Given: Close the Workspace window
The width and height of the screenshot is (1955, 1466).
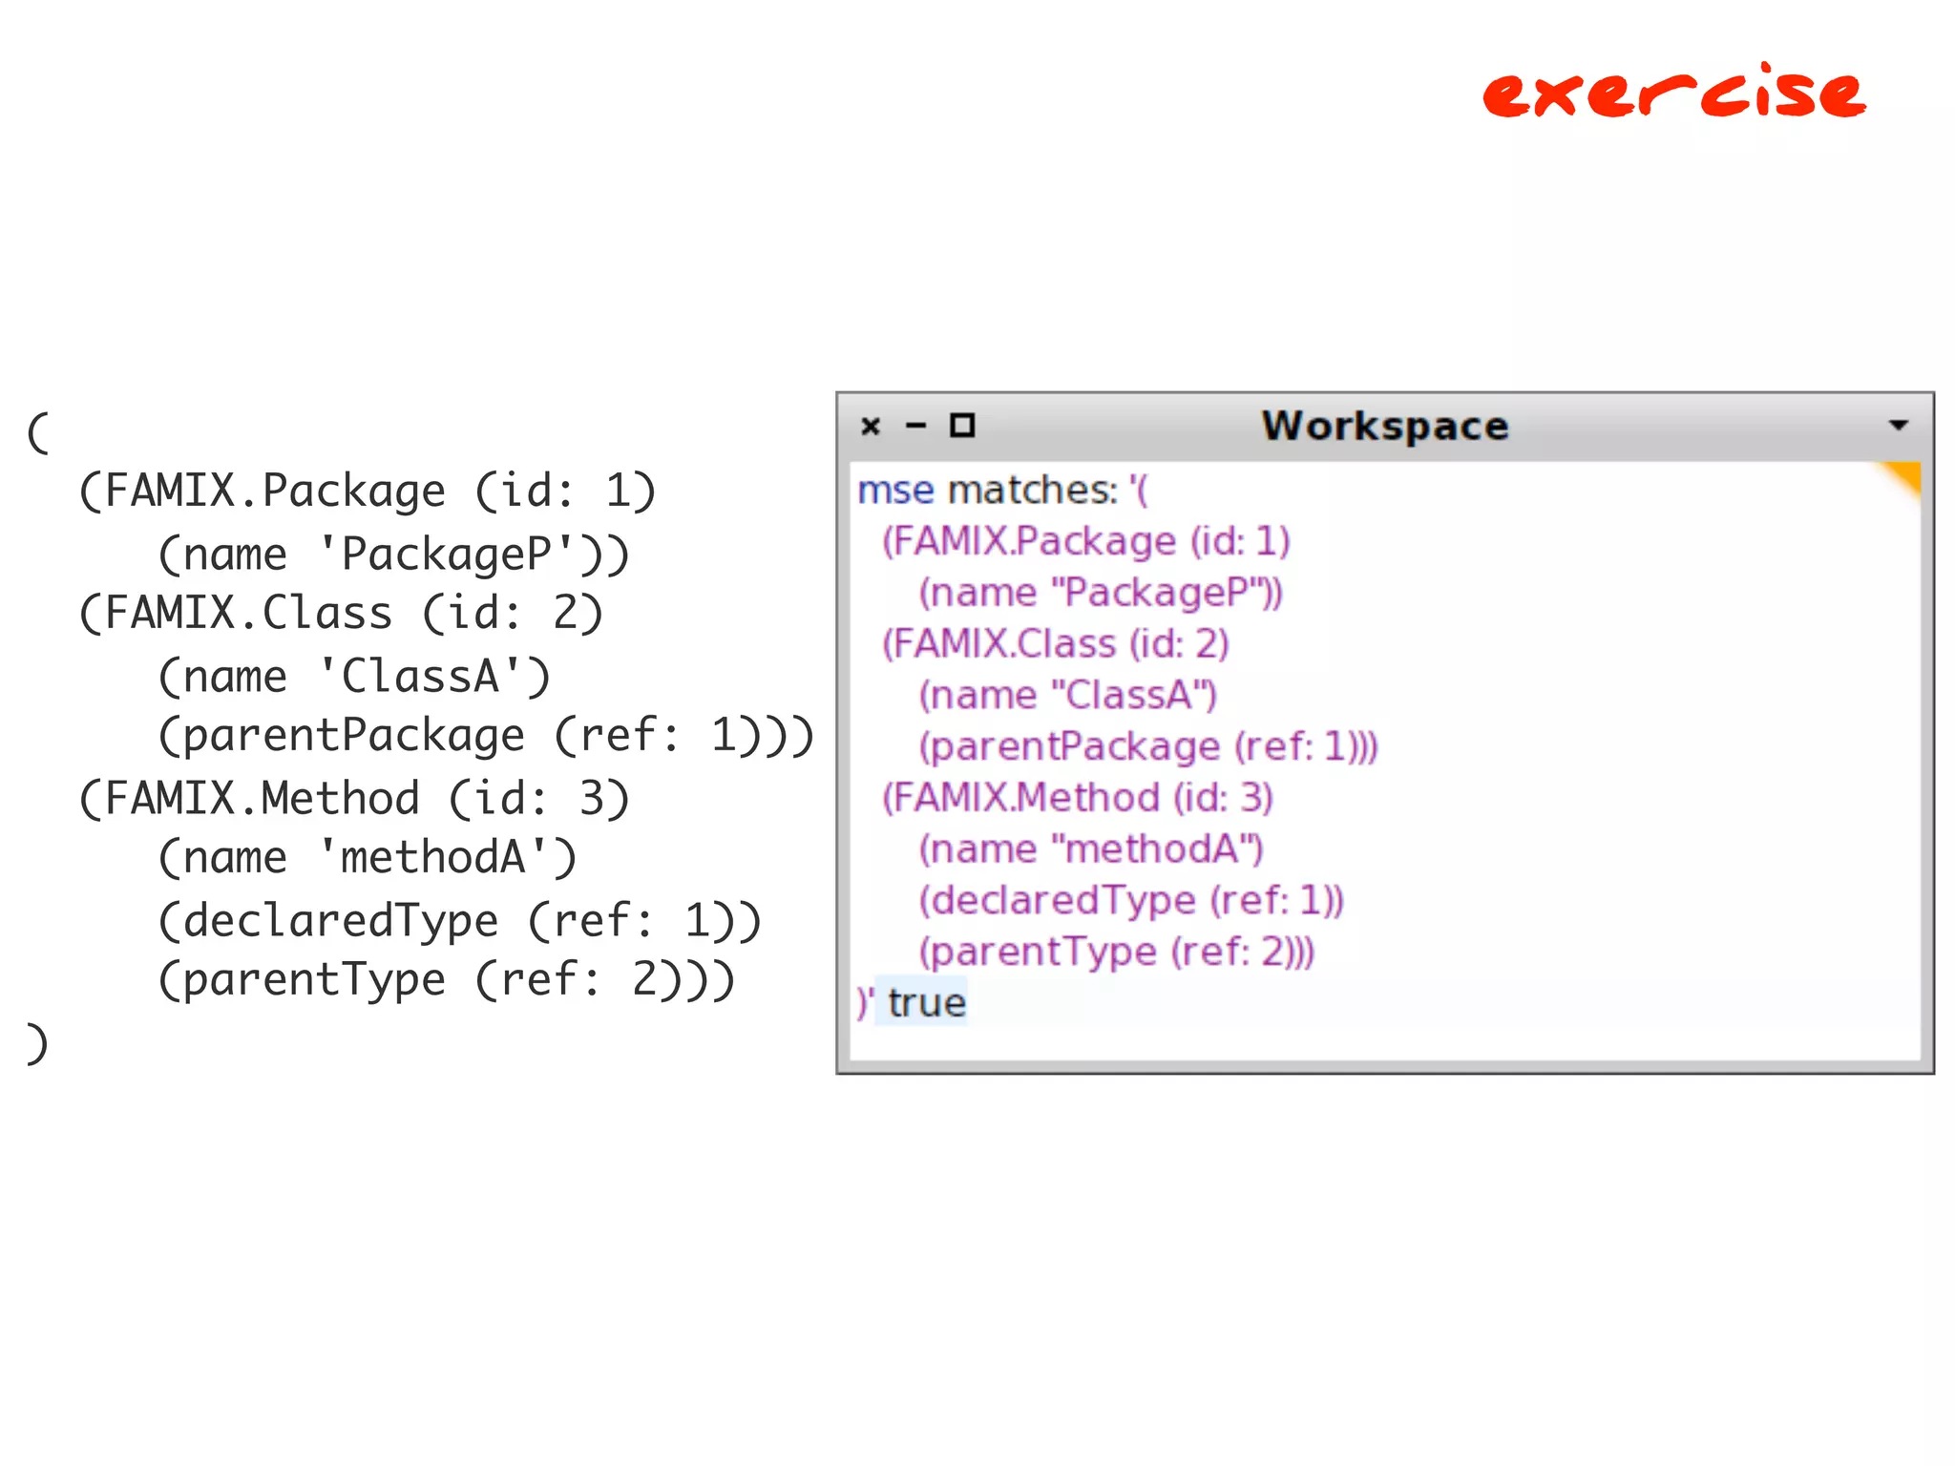Looking at the screenshot, I should point(871,426).
